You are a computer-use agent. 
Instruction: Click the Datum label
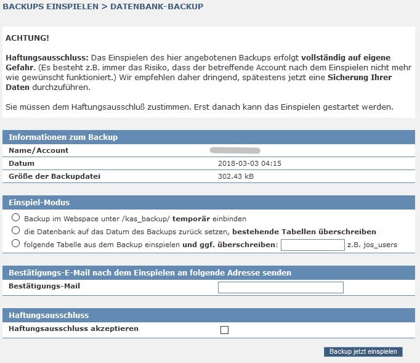pyautogui.click(x=22, y=163)
